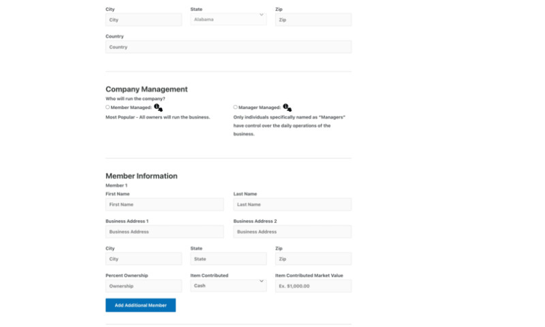The height and width of the screenshot is (327, 545).
Task: Click the member State text field
Action: [x=228, y=259]
